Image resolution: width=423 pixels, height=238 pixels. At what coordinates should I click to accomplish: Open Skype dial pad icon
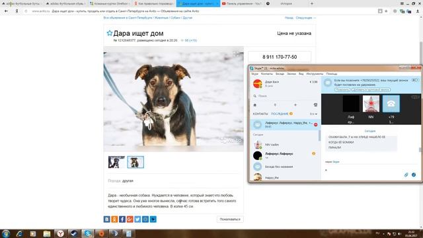(275, 105)
